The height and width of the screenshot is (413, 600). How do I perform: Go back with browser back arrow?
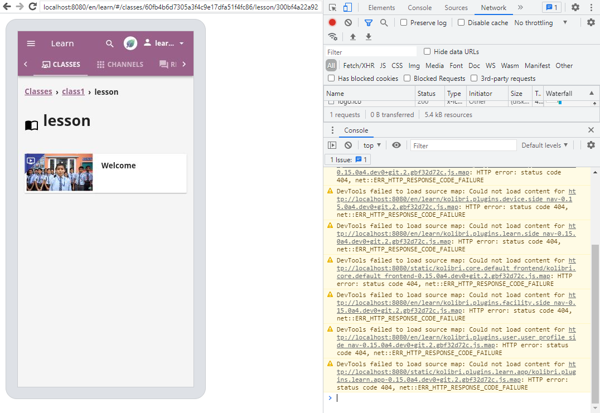pyautogui.click(x=7, y=7)
